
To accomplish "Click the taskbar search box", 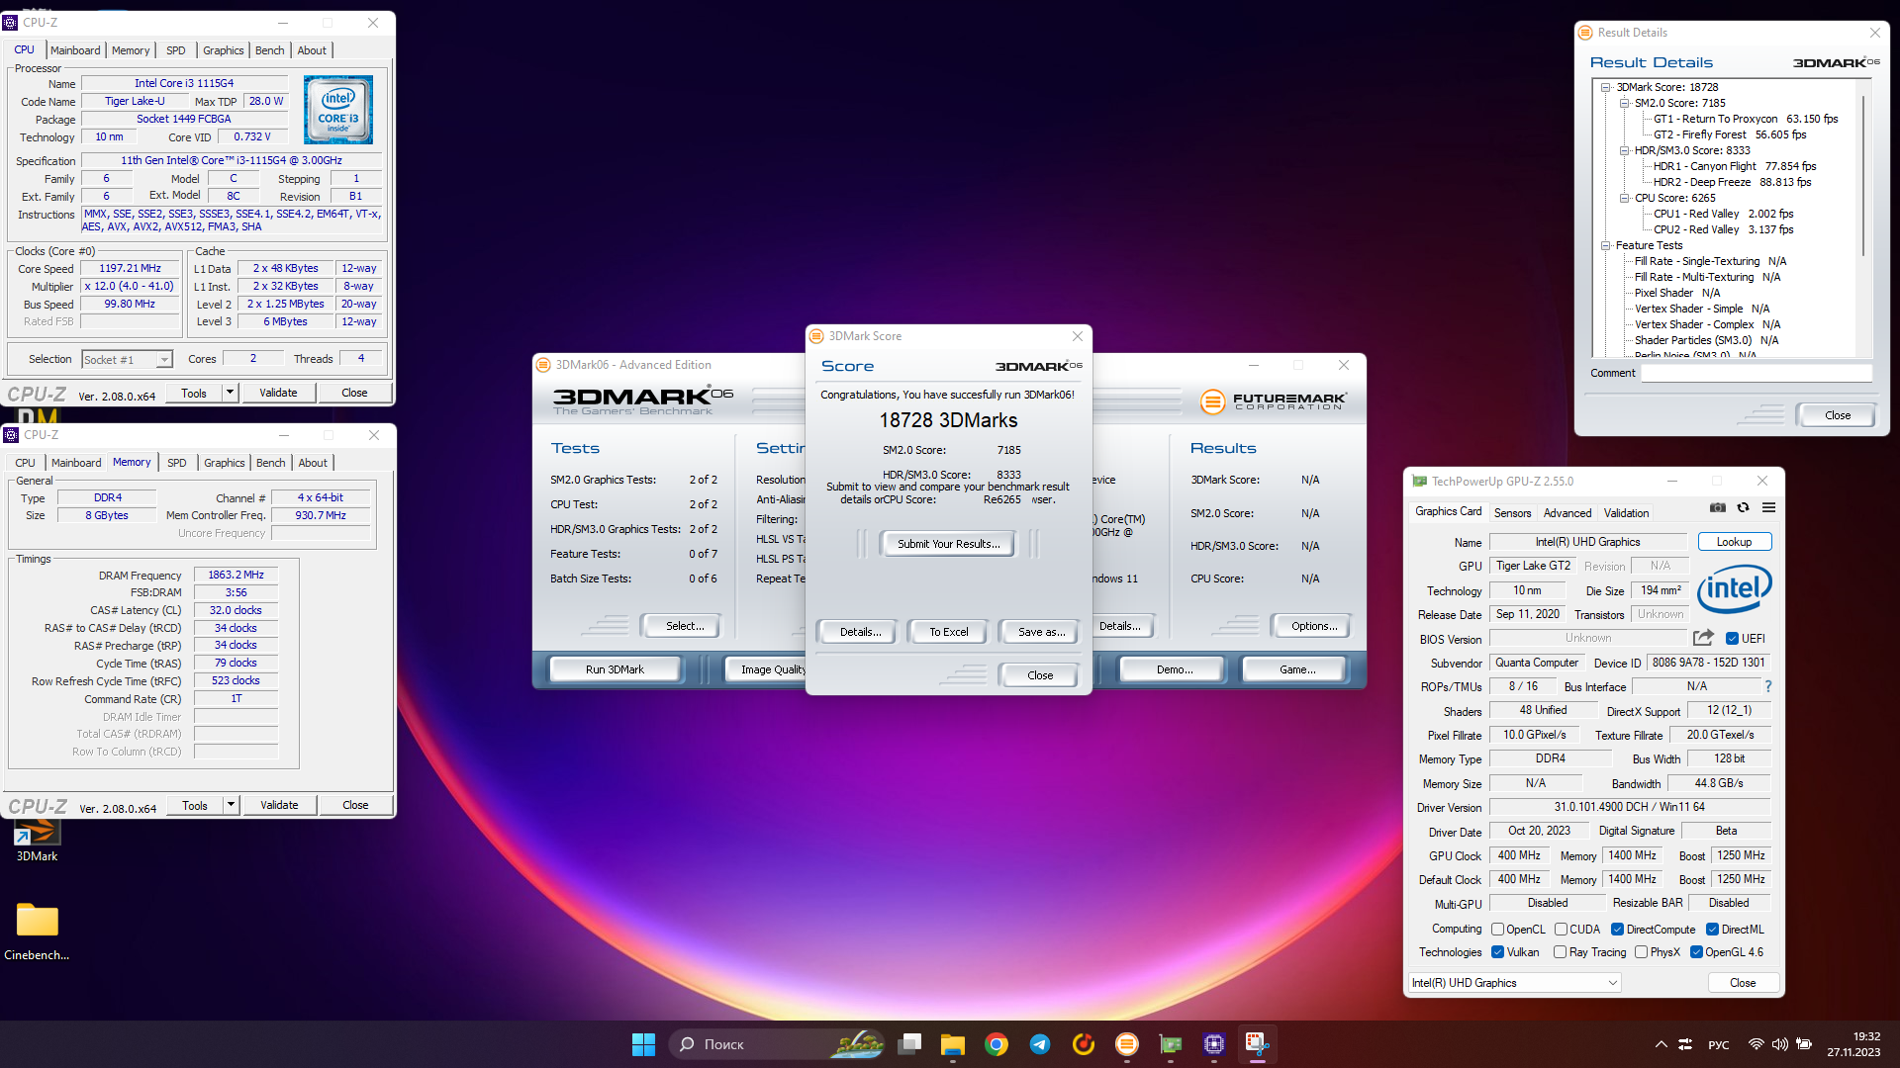I will 777,1044.
